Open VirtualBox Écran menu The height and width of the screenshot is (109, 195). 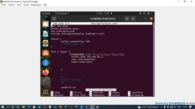(x=19, y=5)
